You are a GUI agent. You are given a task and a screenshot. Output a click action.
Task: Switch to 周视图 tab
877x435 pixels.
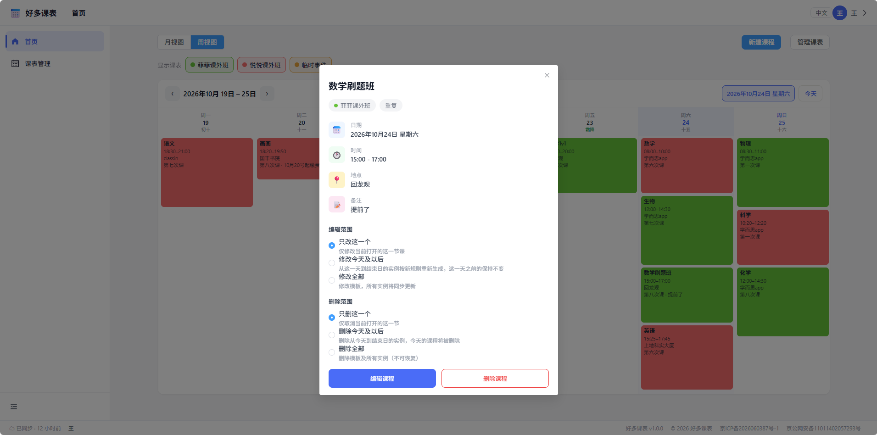coord(207,42)
